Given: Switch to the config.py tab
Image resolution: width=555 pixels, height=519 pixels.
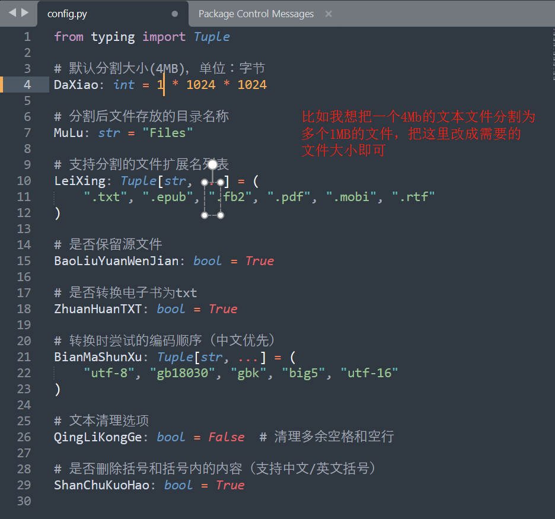Looking at the screenshot, I should pyautogui.click(x=113, y=14).
